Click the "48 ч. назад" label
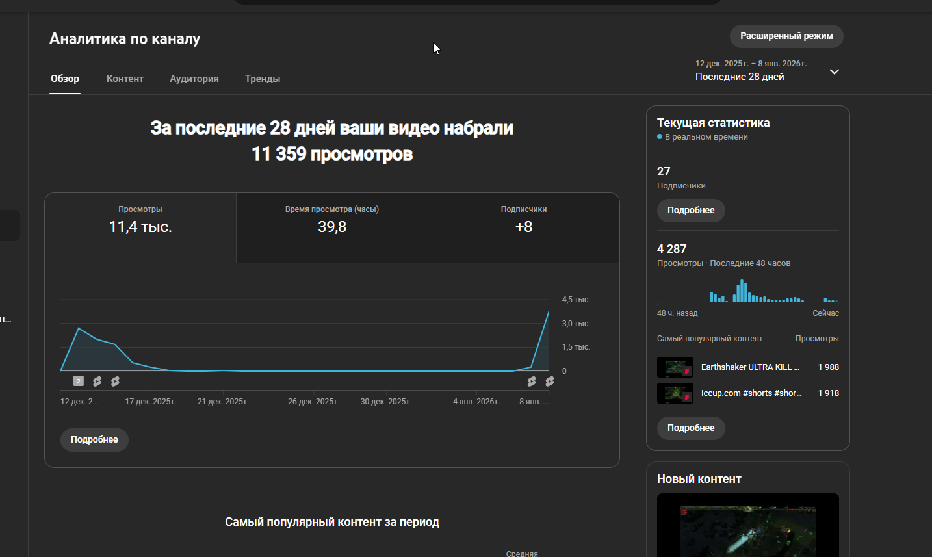 pyautogui.click(x=677, y=313)
